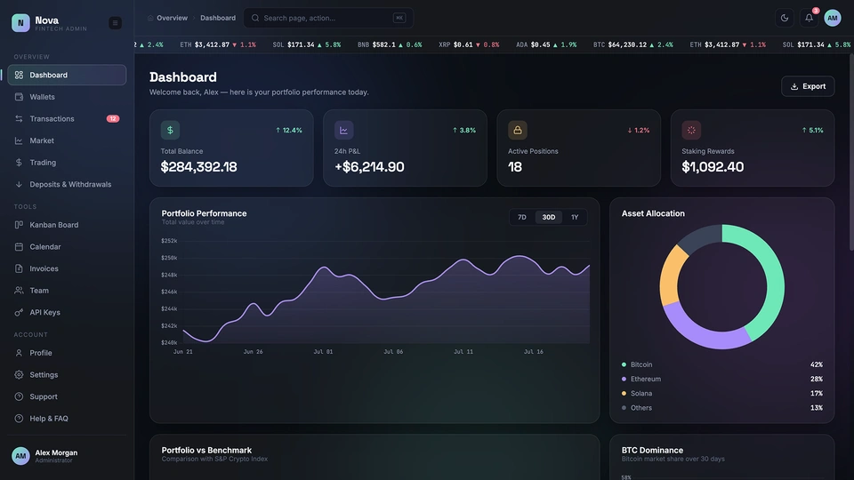Screen dimensions: 854x480
Task: Click BNB $582.1 ticker entry
Action: tap(390, 44)
